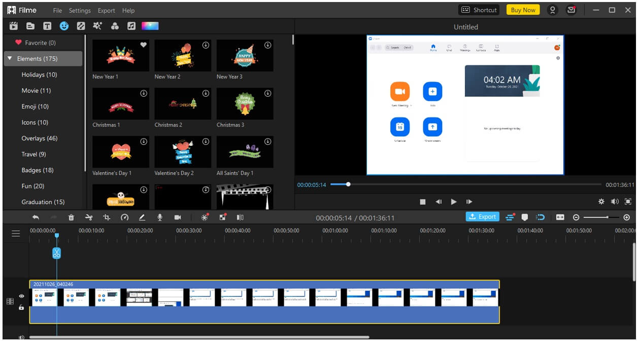Open the Effects sparkle tab
The image size is (637, 346).
point(97,25)
